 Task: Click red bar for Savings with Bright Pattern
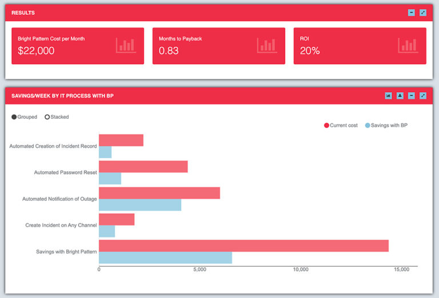(244, 245)
